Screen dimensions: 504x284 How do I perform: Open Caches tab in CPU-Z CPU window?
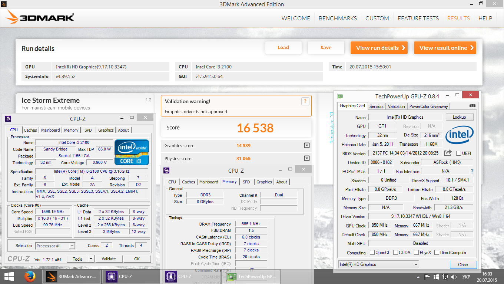[30, 130]
